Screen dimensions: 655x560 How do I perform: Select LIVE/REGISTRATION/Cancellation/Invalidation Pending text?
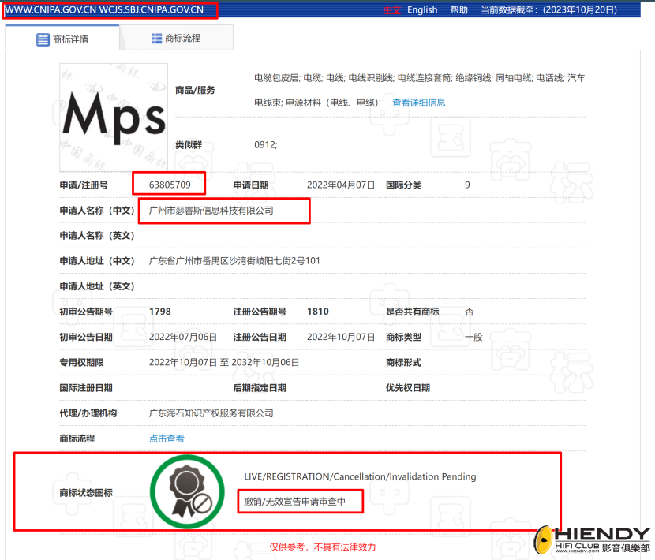click(360, 476)
